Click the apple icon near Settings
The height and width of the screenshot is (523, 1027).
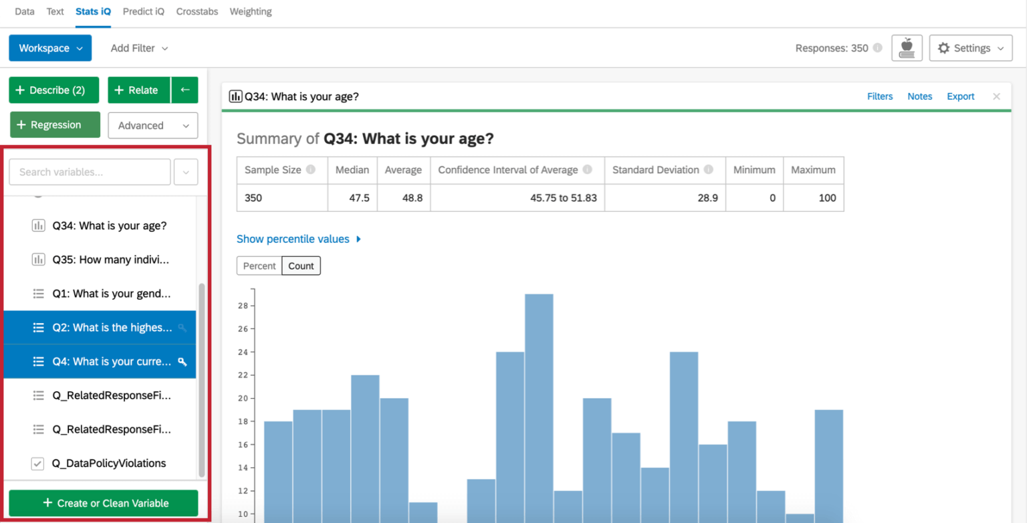[x=907, y=47]
